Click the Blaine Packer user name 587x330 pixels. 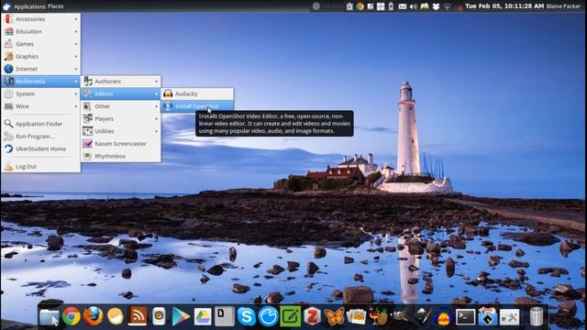click(563, 6)
